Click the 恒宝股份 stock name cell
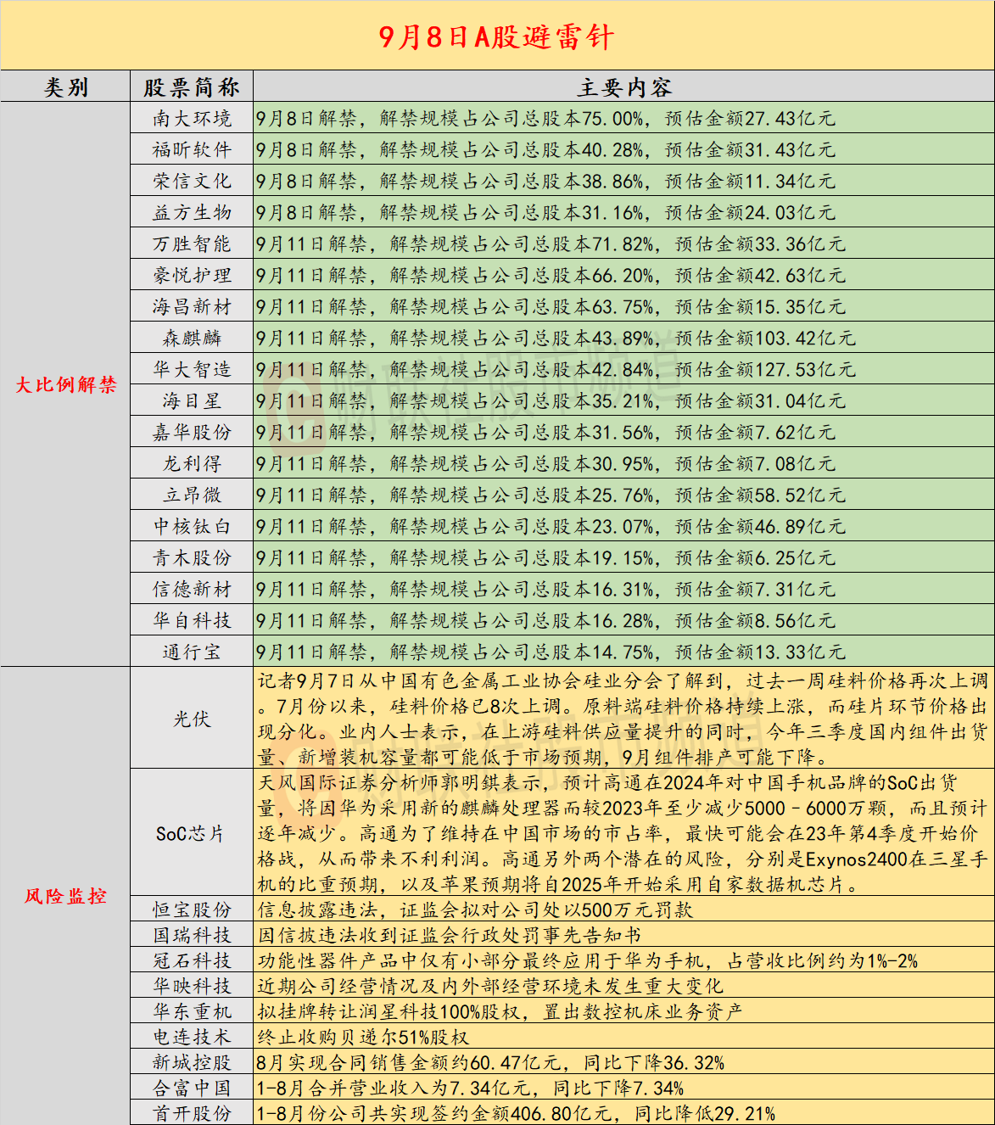 [192, 910]
